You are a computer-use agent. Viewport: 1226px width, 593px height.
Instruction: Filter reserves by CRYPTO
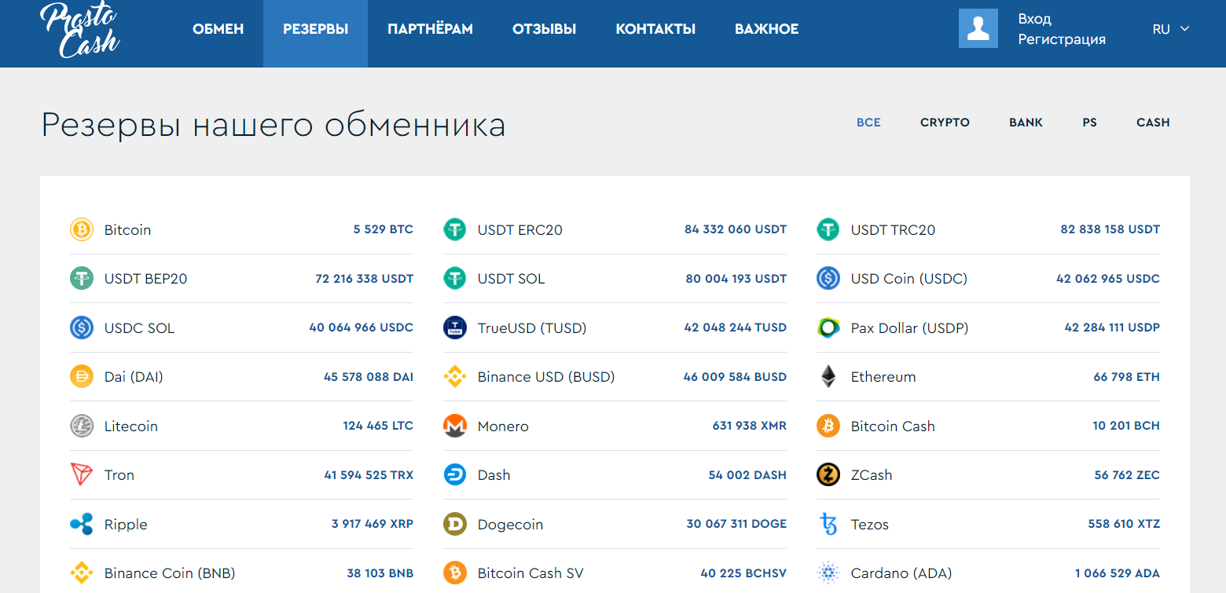[x=945, y=123]
